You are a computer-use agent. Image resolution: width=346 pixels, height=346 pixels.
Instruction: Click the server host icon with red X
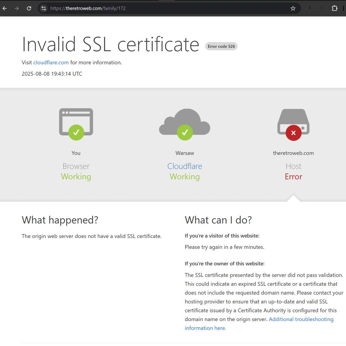click(293, 125)
